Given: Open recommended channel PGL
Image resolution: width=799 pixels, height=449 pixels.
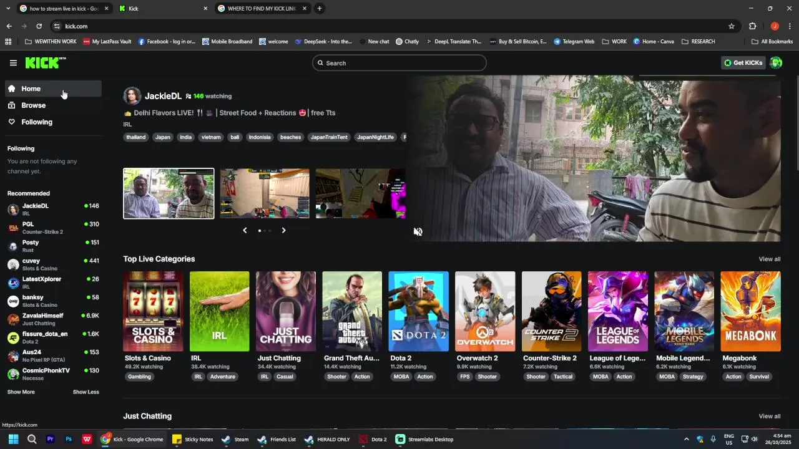Looking at the screenshot, I should pos(53,228).
